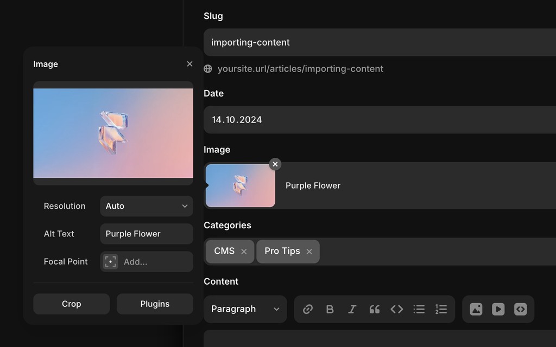
Task: Create a bulleted list
Action: click(419, 309)
